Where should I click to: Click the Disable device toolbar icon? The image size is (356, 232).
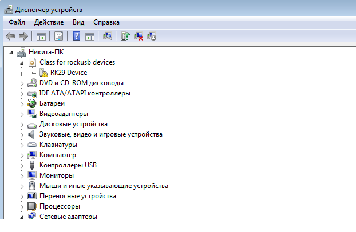coord(152,37)
